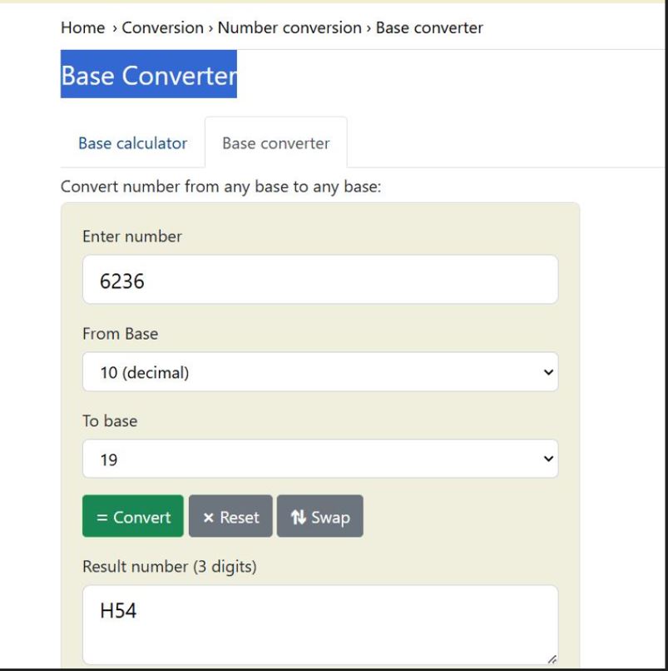Click Base converter in the breadcrumb trail
Screen dimensions: 668x671
(429, 27)
